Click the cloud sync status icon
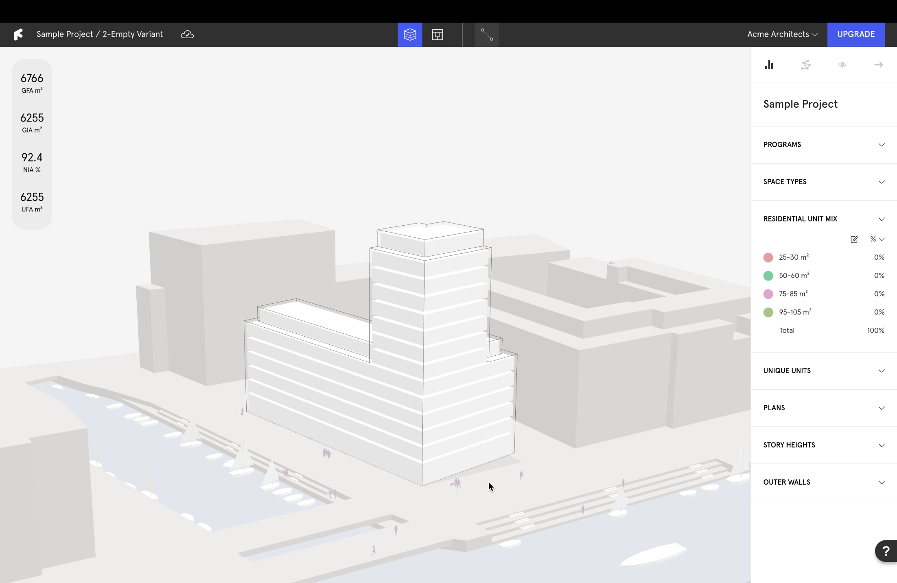 click(187, 35)
